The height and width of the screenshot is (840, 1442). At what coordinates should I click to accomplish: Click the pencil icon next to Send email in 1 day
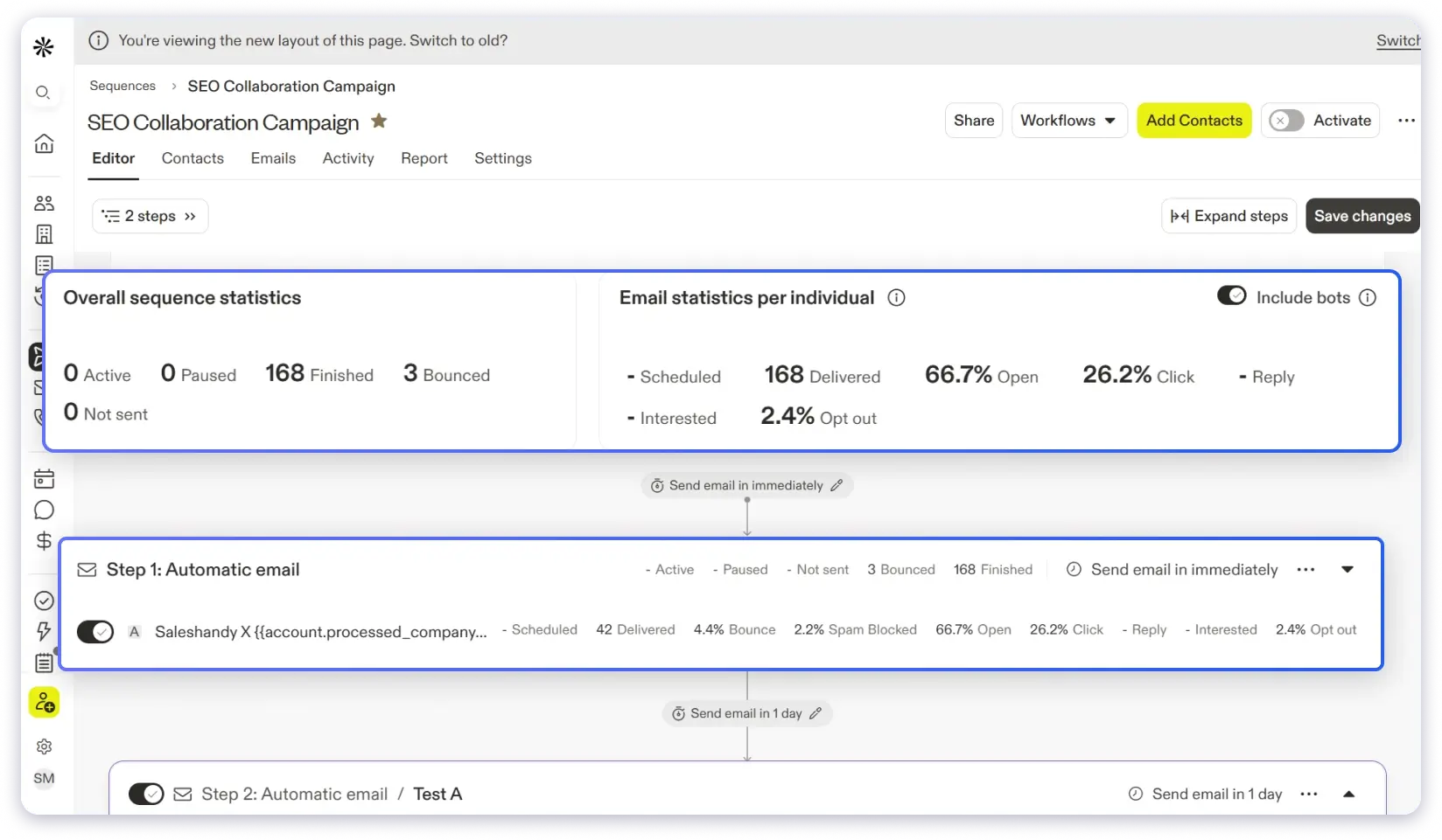[x=815, y=713]
